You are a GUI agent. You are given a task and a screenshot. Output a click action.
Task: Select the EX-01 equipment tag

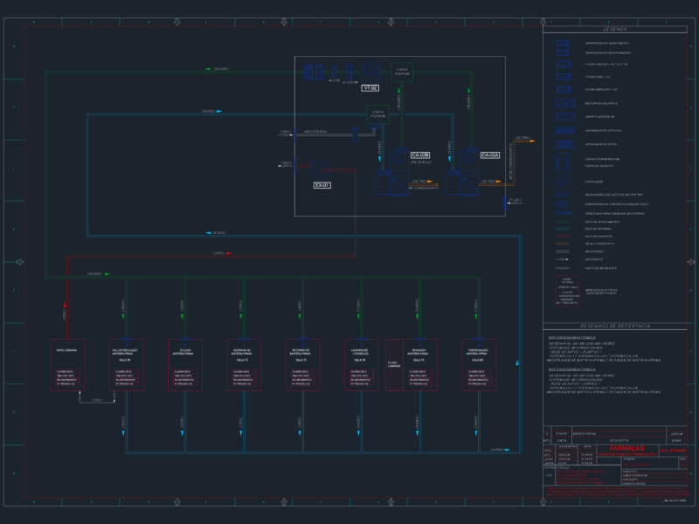[322, 185]
